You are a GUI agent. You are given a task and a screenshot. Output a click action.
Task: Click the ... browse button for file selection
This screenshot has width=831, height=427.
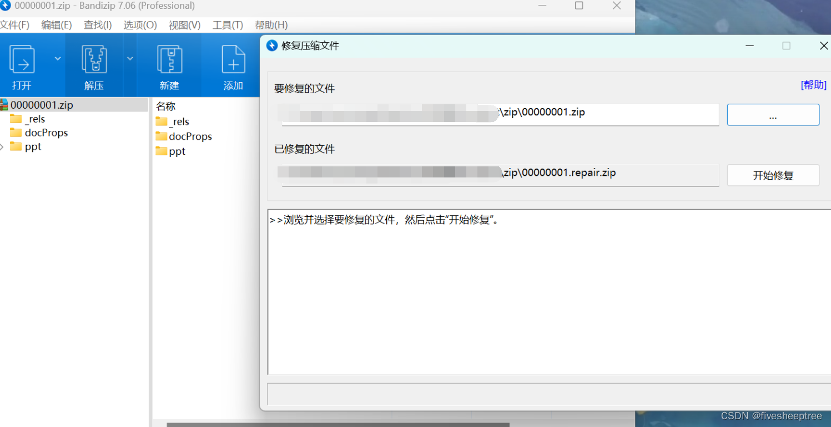tap(773, 114)
